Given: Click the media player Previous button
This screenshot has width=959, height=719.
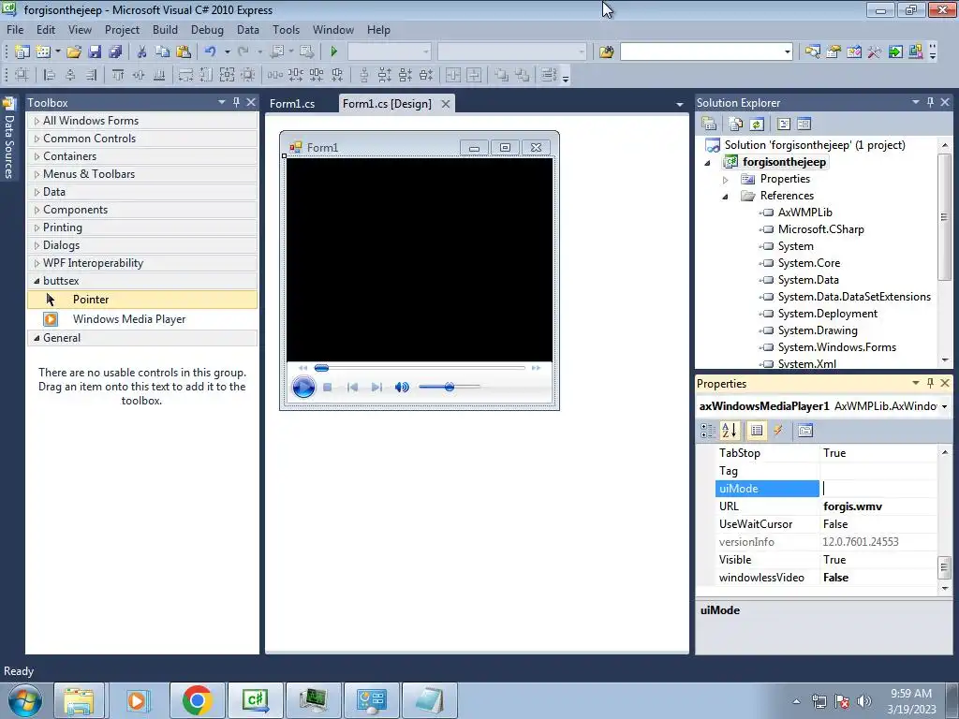Looking at the screenshot, I should coord(352,387).
